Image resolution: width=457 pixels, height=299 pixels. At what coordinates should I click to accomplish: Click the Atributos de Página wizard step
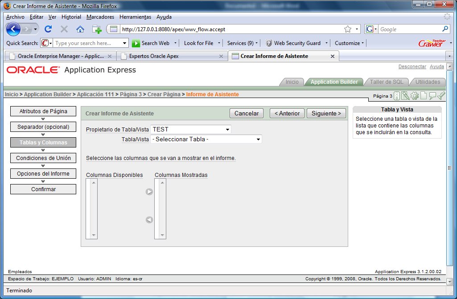point(43,111)
